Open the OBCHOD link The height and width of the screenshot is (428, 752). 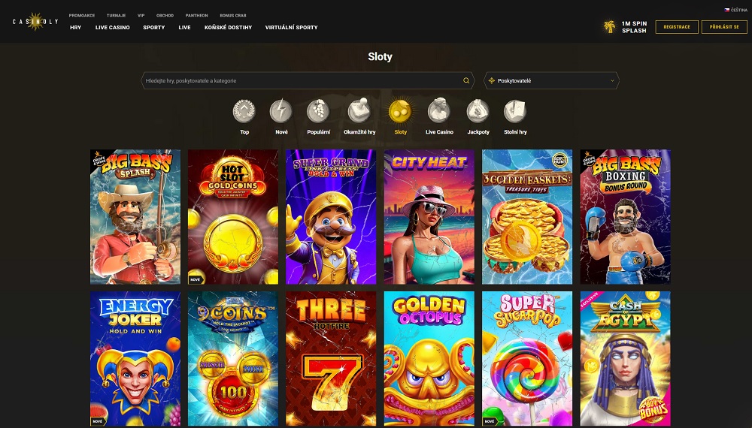pos(165,16)
